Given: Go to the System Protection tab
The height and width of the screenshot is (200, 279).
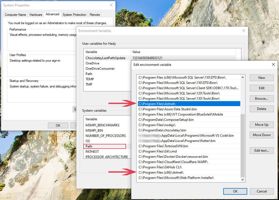Looking at the screenshot, I should pos(74,15).
